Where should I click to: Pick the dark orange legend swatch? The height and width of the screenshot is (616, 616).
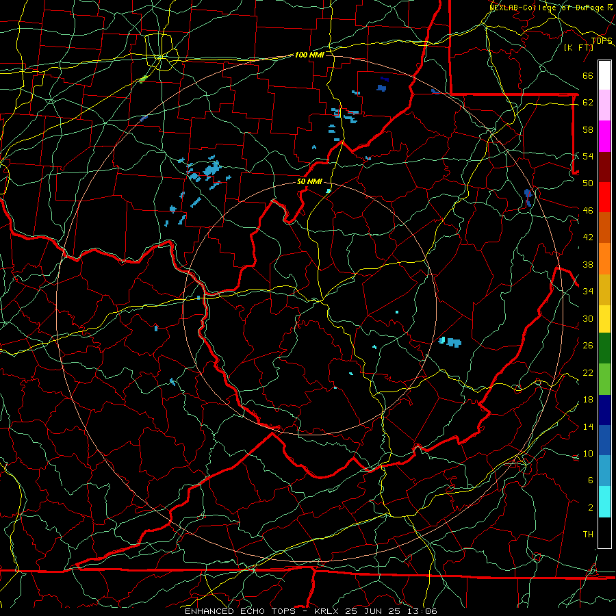tap(604, 228)
